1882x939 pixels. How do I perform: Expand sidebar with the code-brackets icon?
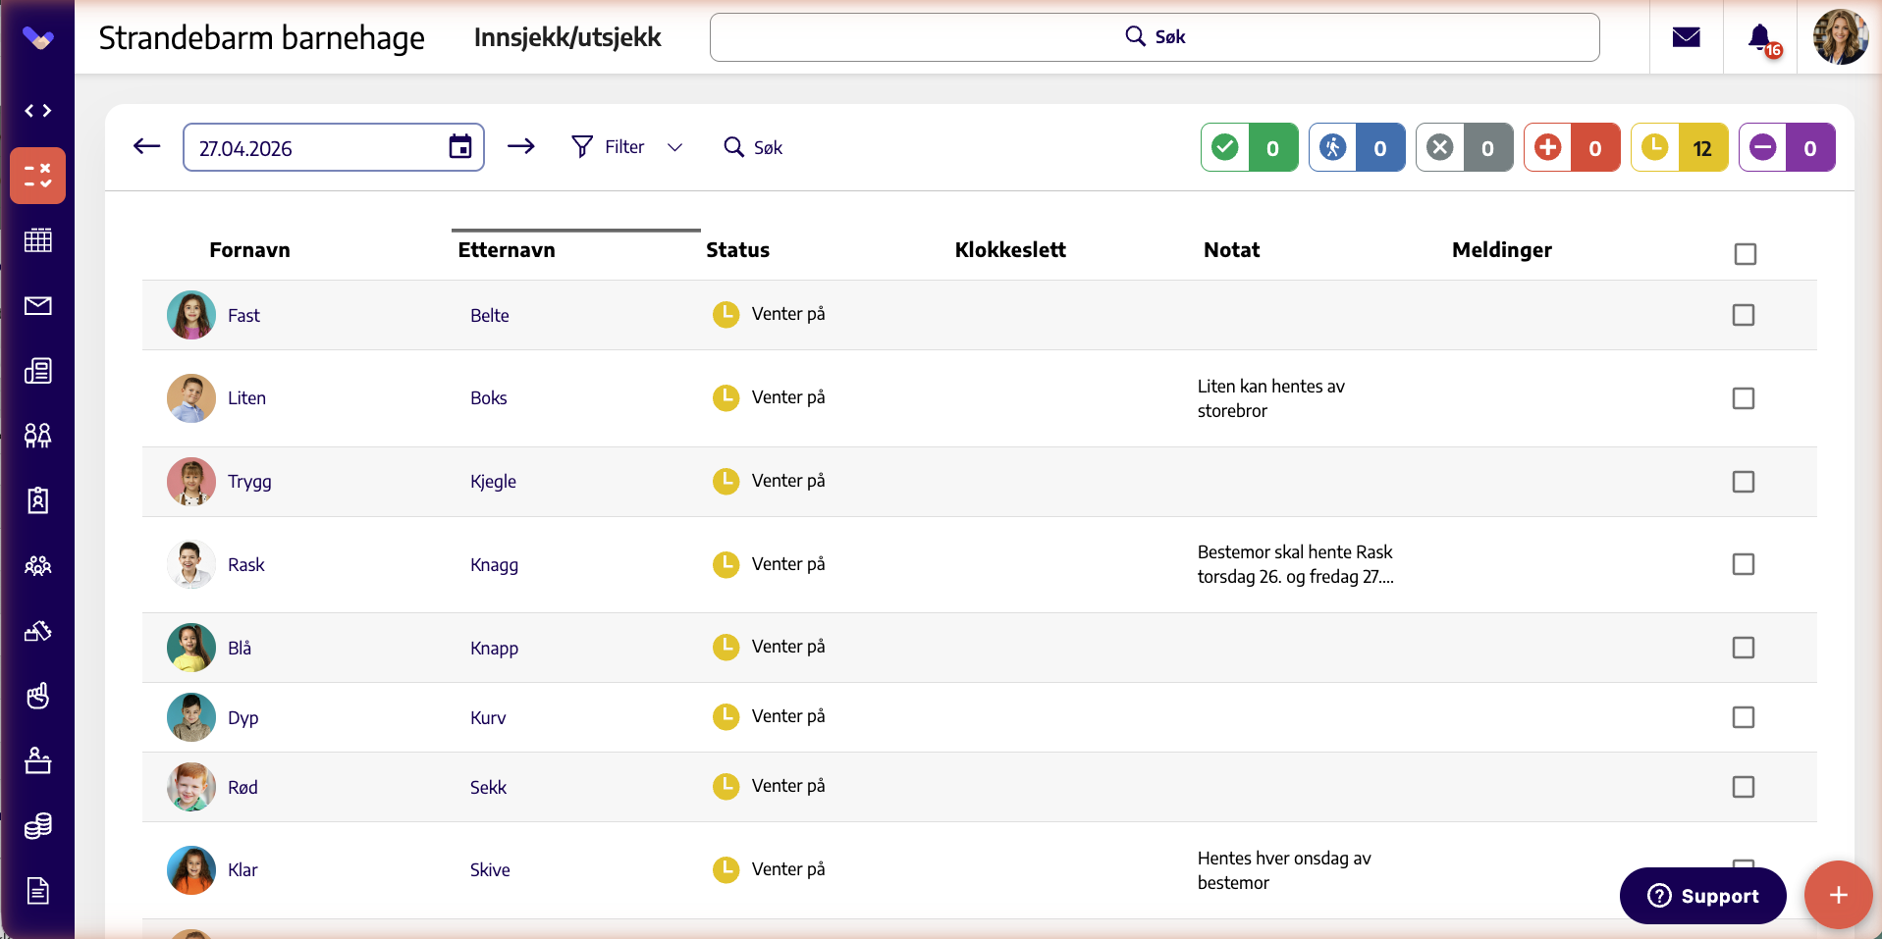38,111
